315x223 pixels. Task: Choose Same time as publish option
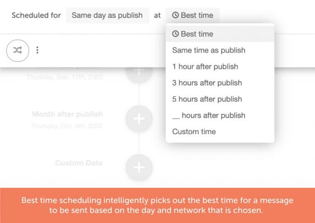pyautogui.click(x=220, y=50)
